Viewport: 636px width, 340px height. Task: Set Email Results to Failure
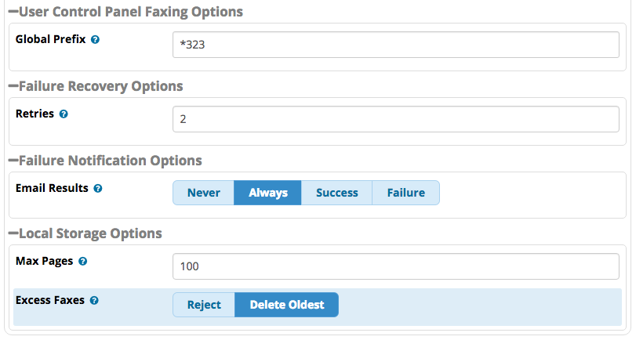(405, 193)
